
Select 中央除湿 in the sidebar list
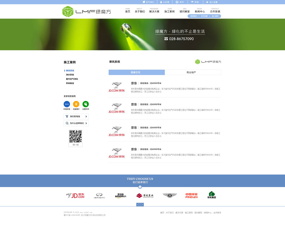click(x=70, y=83)
